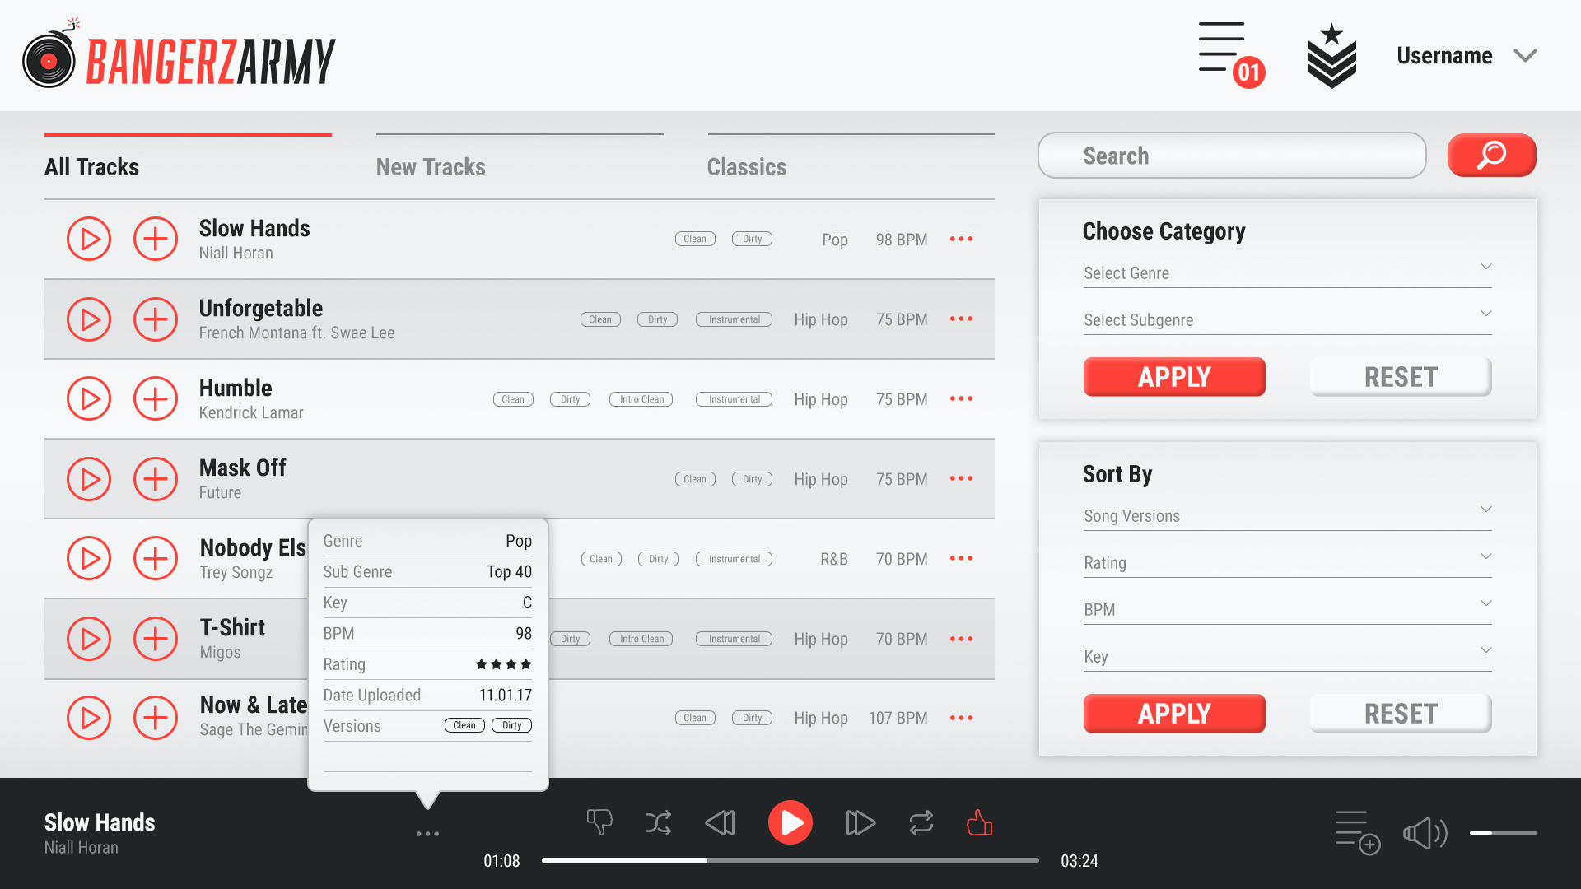The width and height of the screenshot is (1581, 889).
Task: Skip to the previous track
Action: tap(721, 822)
